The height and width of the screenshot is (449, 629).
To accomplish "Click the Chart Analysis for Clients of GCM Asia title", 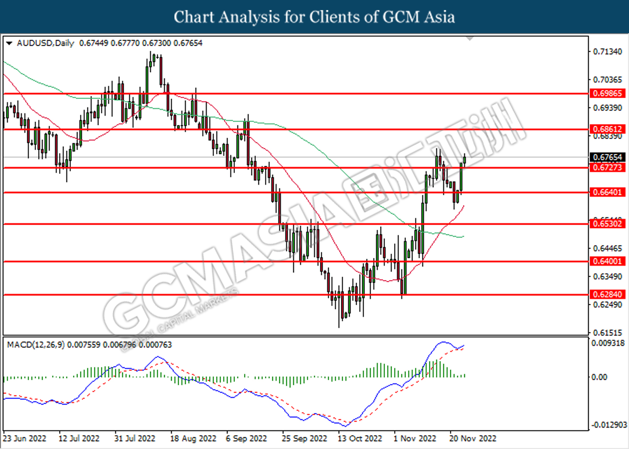I will pos(314,17).
